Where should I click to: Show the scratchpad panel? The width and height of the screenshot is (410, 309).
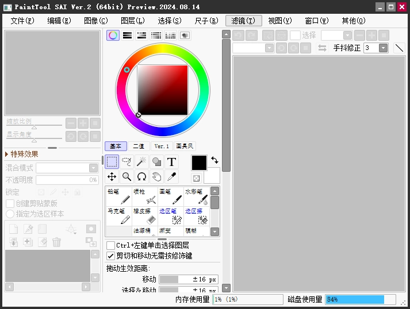click(x=185, y=35)
